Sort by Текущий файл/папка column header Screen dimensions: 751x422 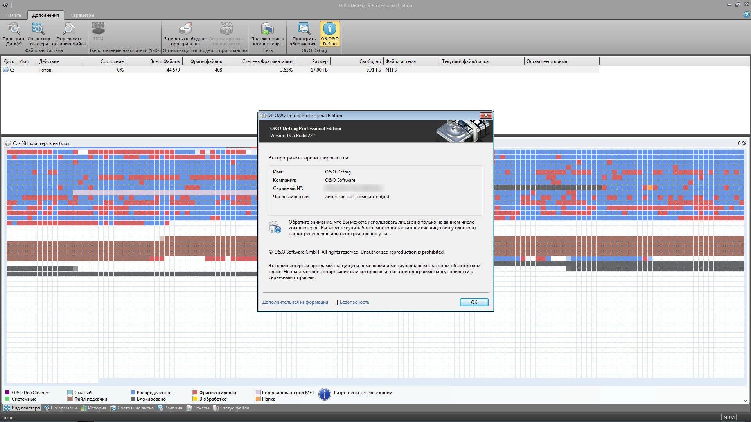[482, 61]
